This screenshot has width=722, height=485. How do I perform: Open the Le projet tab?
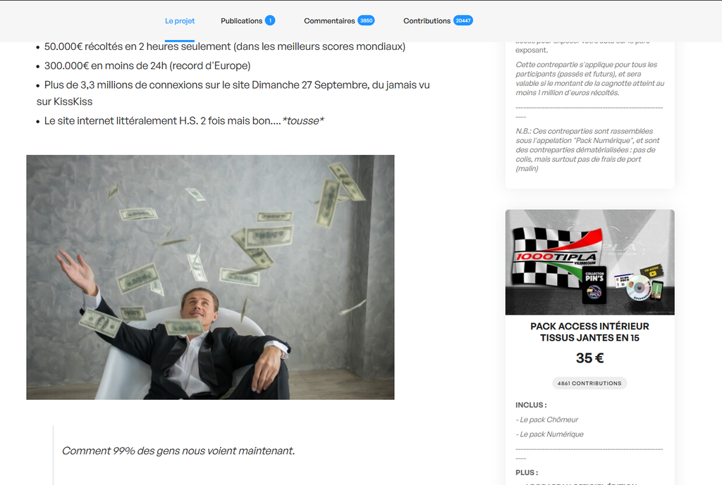[x=180, y=20]
